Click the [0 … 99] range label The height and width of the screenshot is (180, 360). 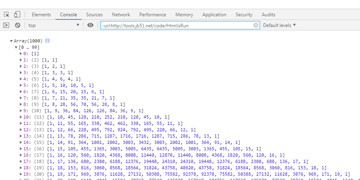click(29, 48)
